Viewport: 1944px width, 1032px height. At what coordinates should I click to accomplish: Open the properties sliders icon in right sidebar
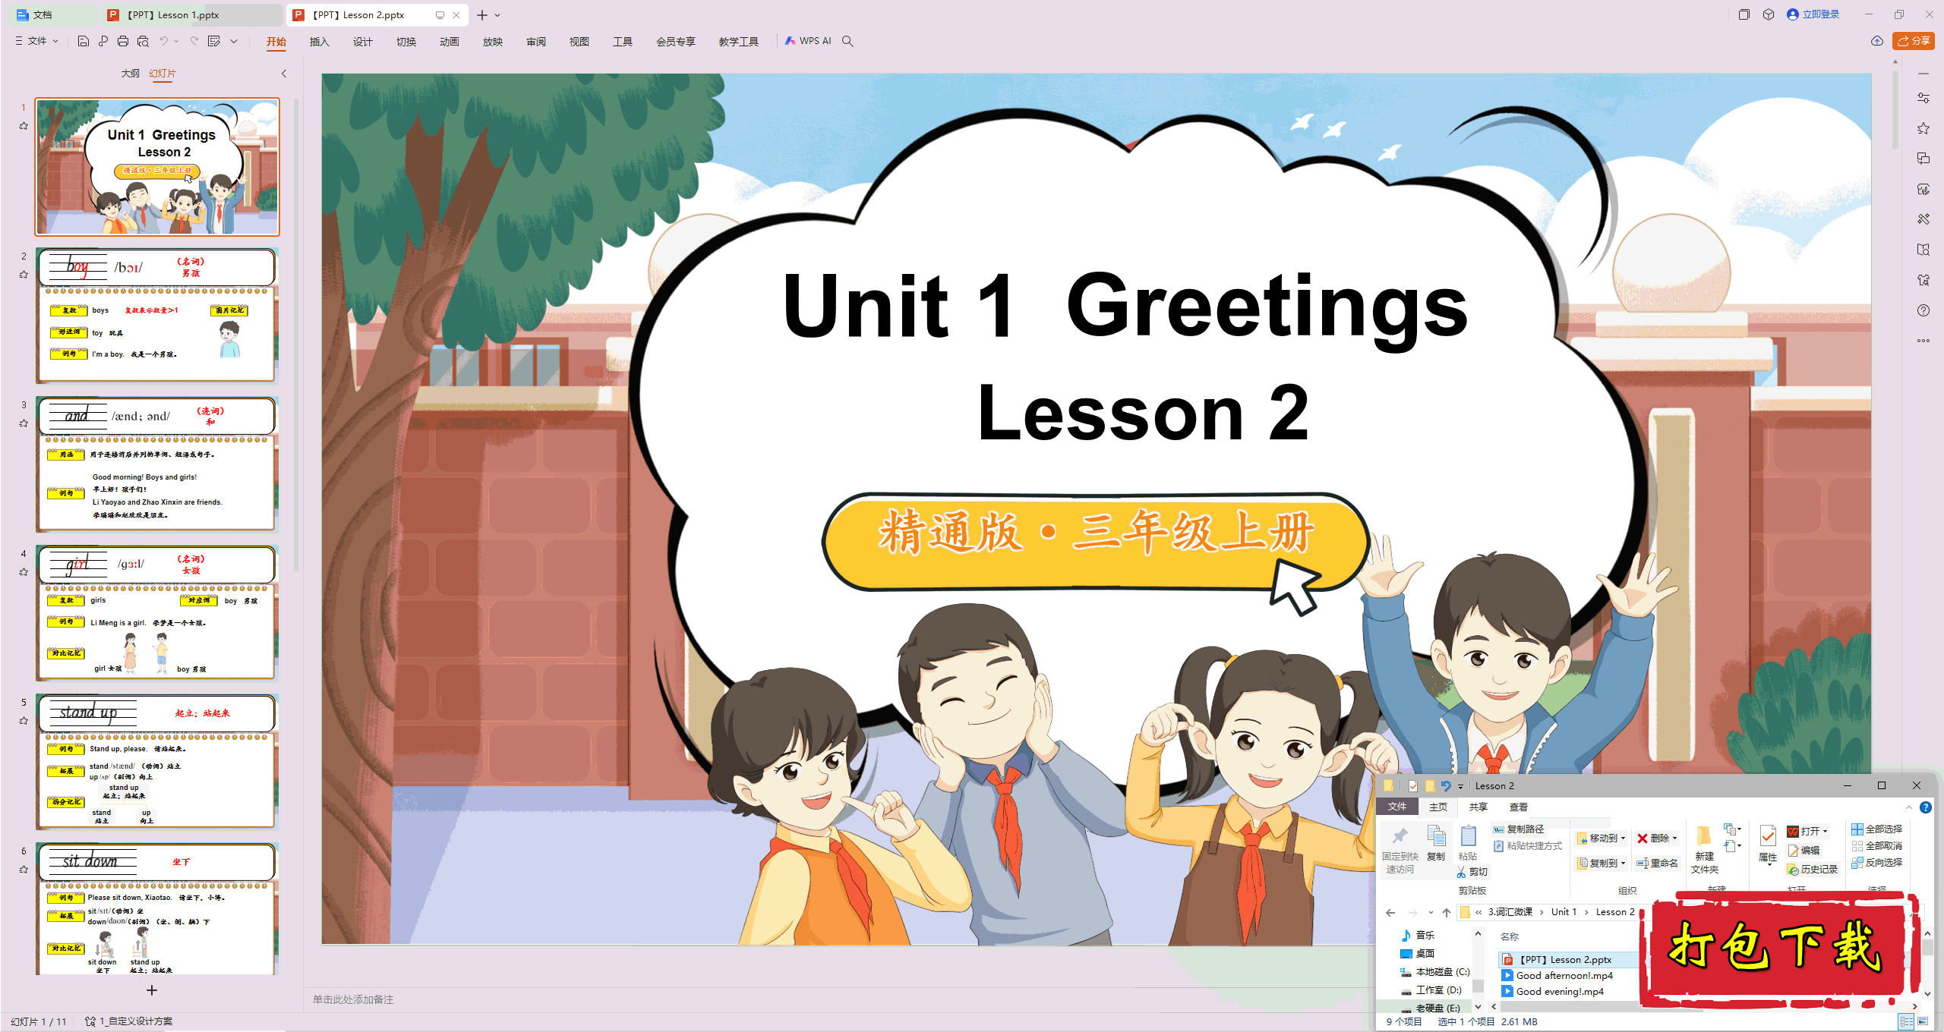tap(1923, 98)
